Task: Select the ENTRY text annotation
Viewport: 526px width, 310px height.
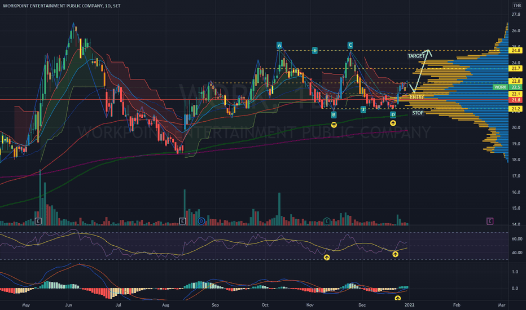Action: 417,97
